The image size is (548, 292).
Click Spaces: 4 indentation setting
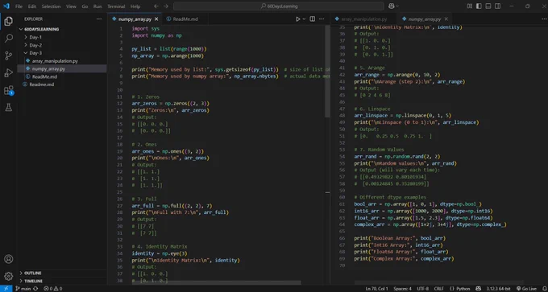pyautogui.click(x=402, y=289)
